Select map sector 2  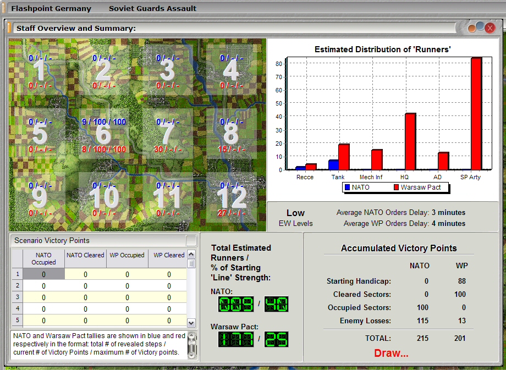coord(103,70)
